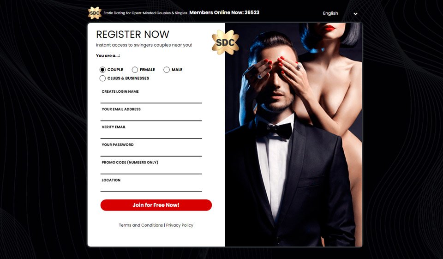The image size is (443, 259).
Task: Click the couple promotional photo
Action: (x=293, y=135)
